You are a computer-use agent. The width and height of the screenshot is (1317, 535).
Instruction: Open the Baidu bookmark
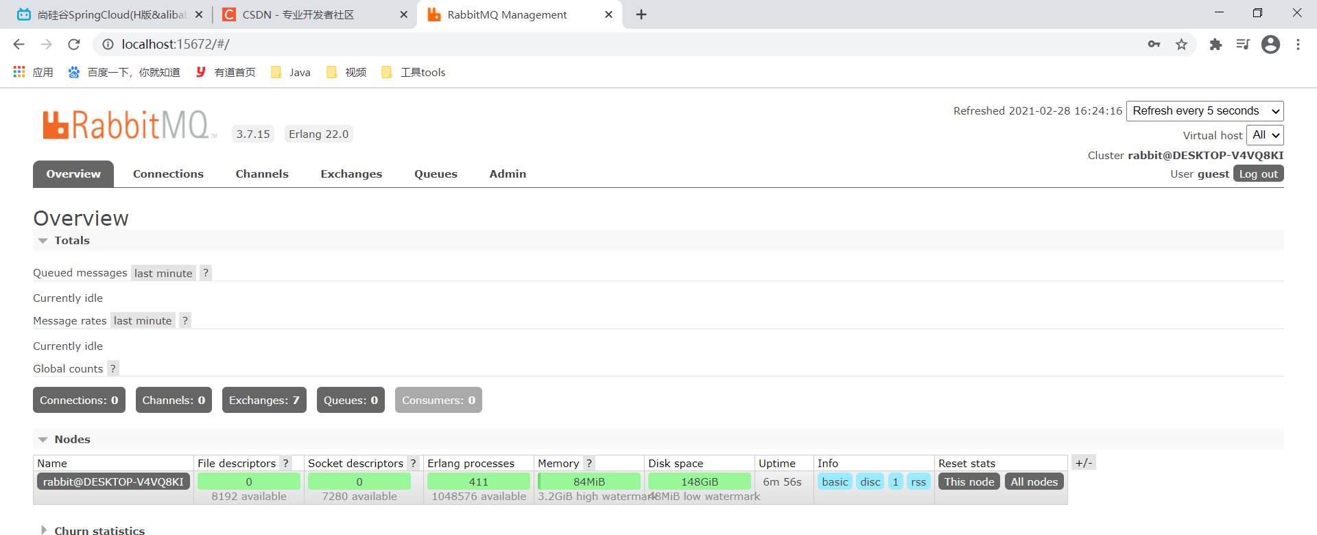(x=123, y=72)
